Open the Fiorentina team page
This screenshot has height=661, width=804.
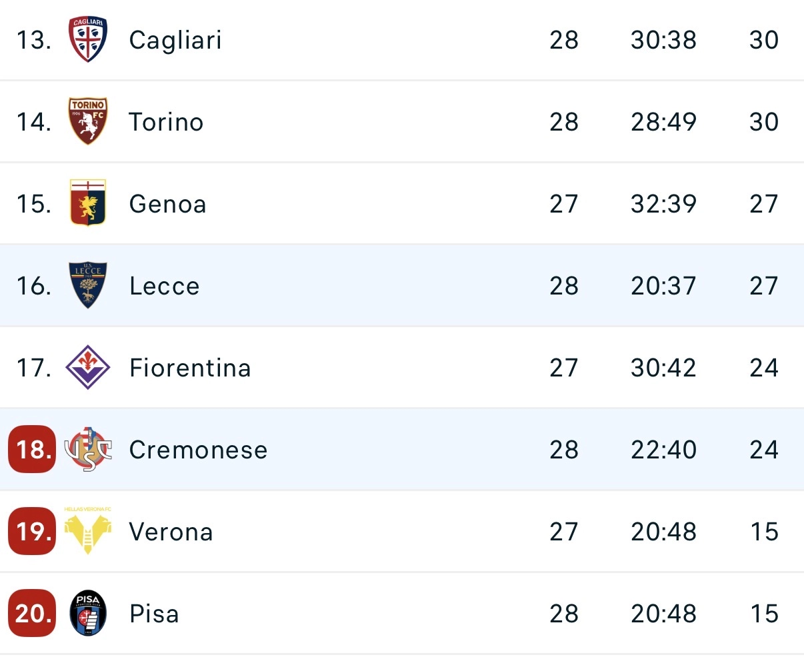[191, 368]
